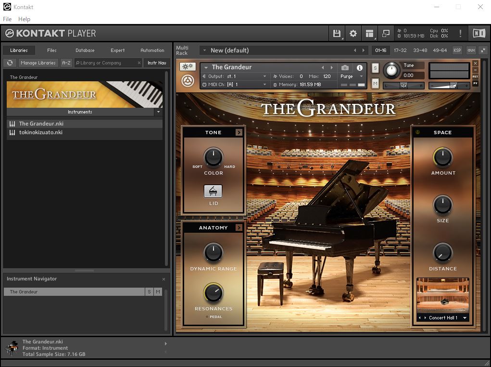Switch to the Files tab
This screenshot has height=367, width=491.
[51, 50]
